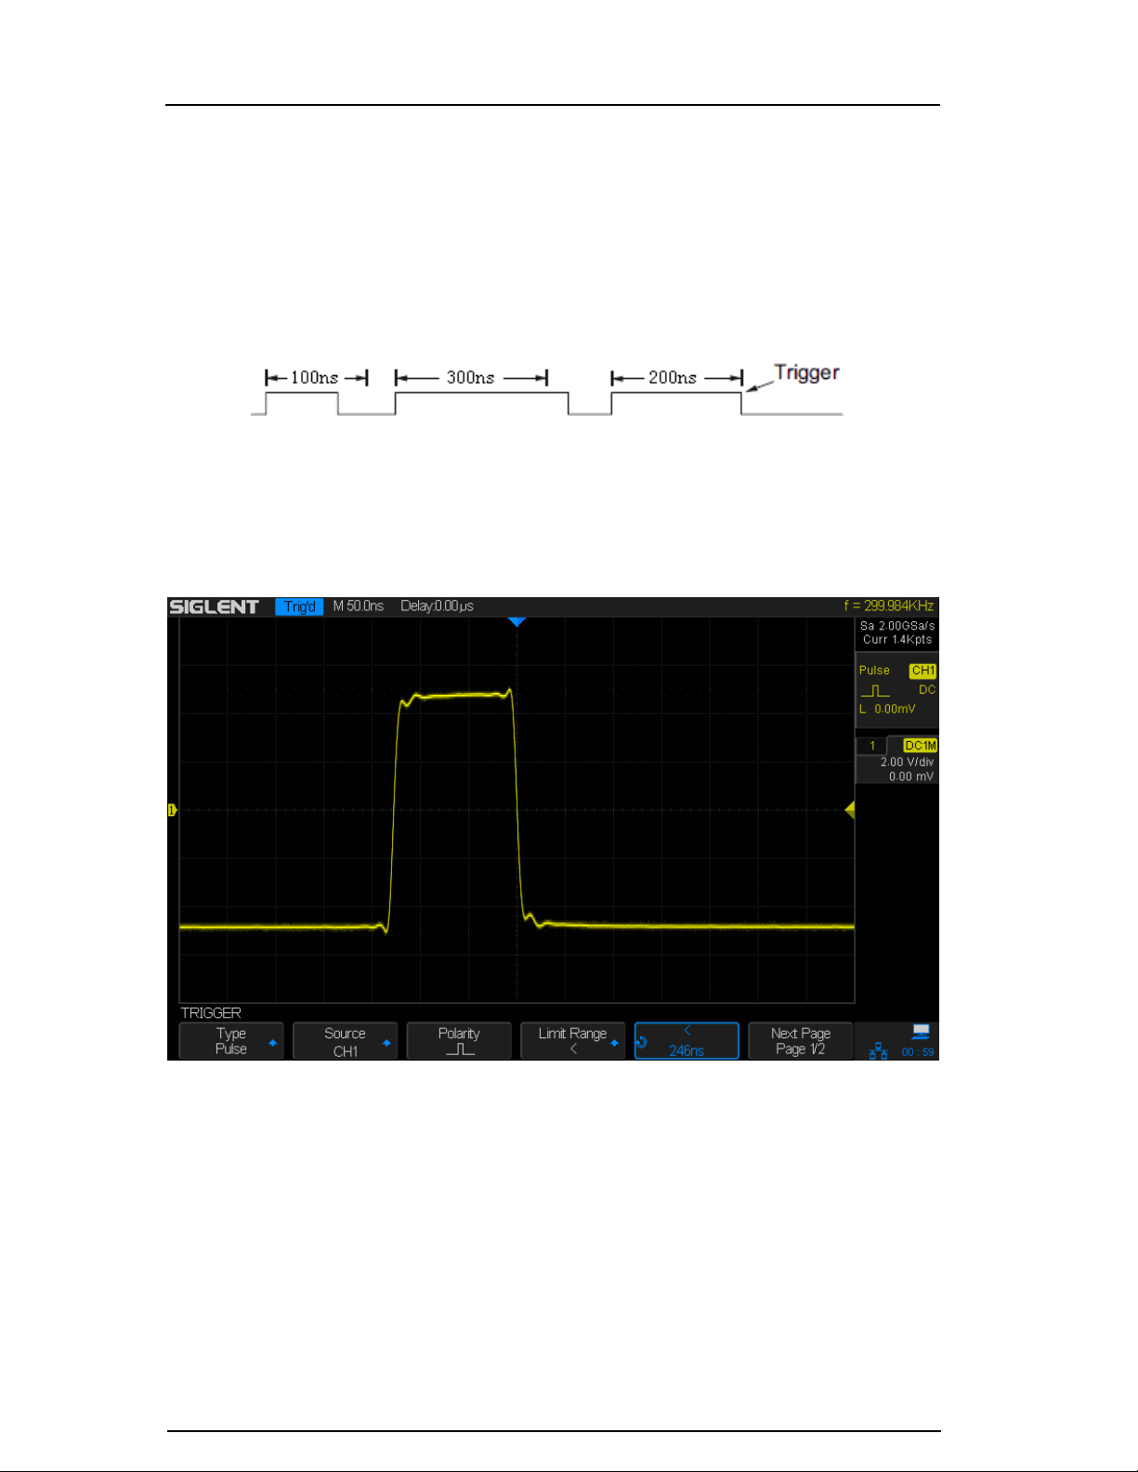Click the Trig'd status indicator
The image size is (1138, 1472).
[299, 606]
